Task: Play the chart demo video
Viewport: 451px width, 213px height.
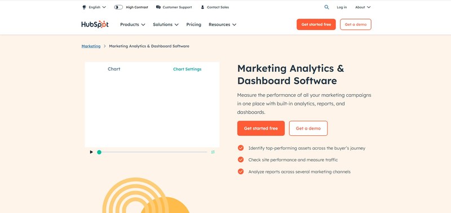Action: 91,152
